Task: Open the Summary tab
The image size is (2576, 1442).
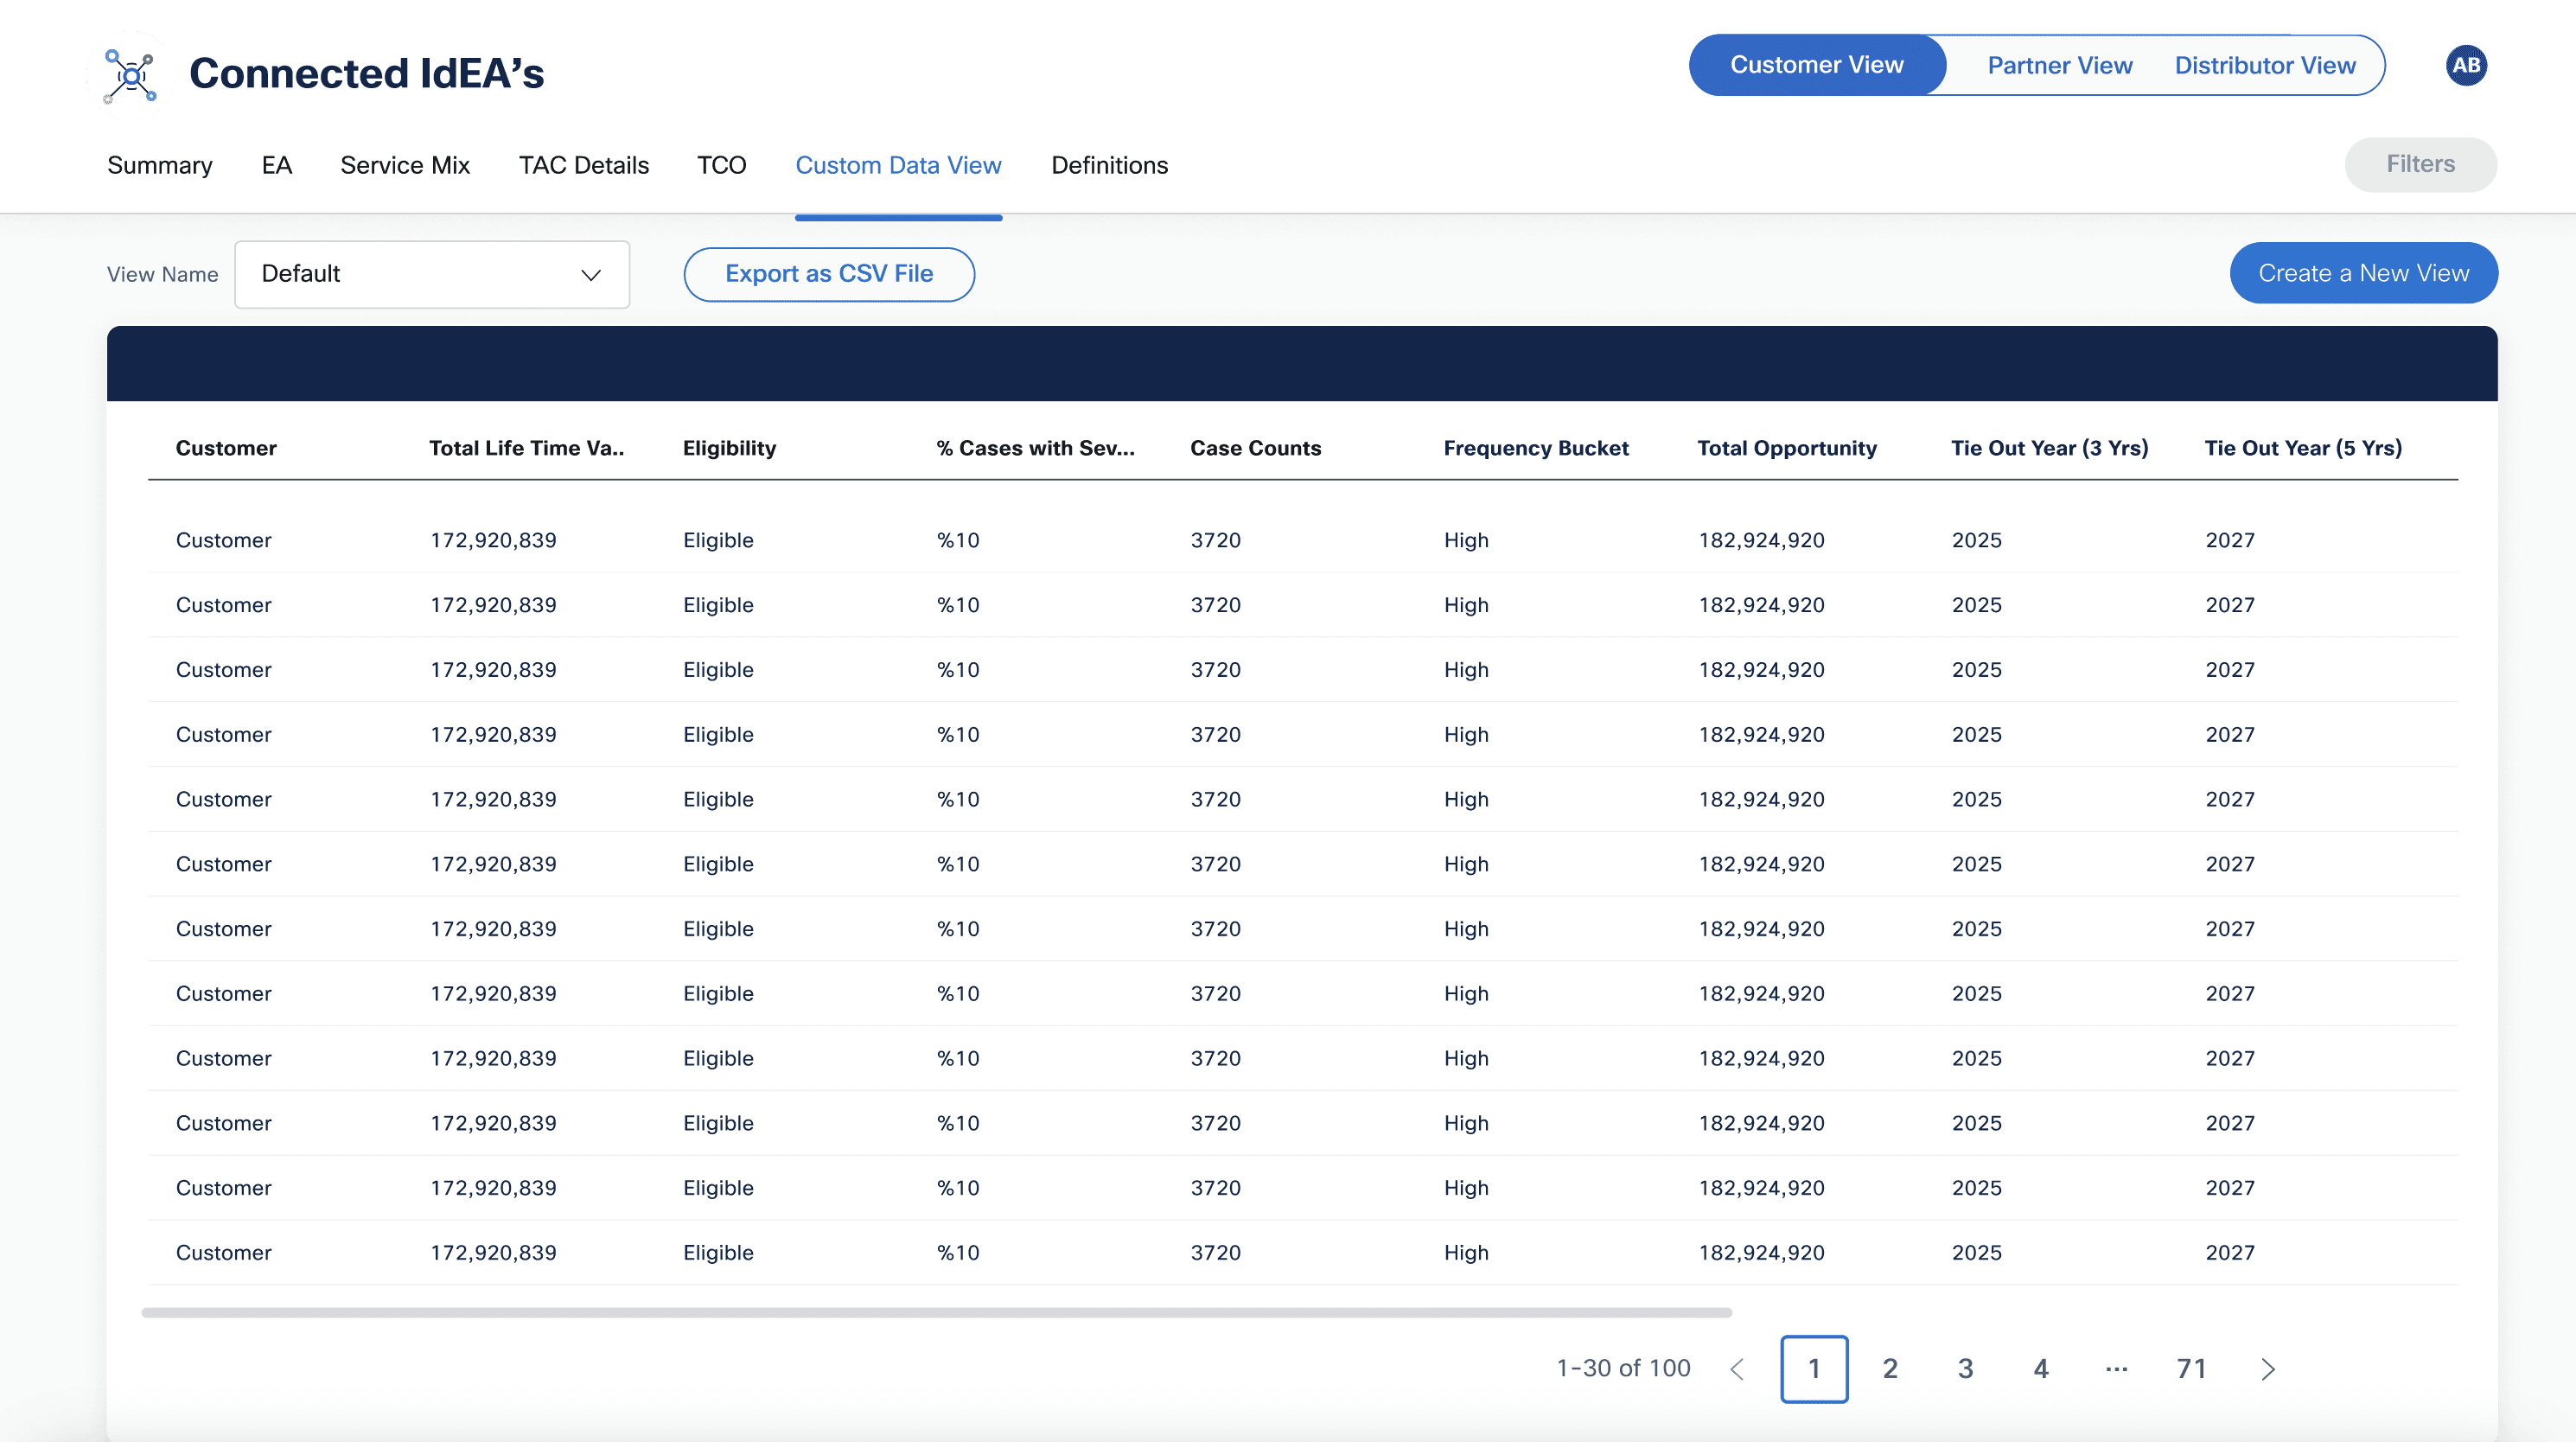Action: 160,165
